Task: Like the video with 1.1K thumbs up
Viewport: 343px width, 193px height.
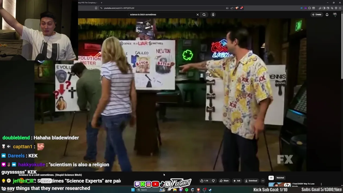Action: 204,181
